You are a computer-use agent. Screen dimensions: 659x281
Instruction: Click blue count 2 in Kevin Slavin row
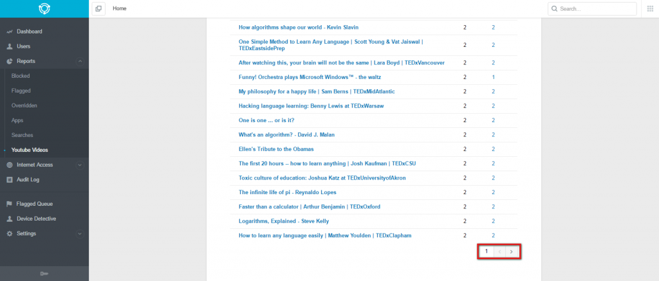pyautogui.click(x=494, y=27)
